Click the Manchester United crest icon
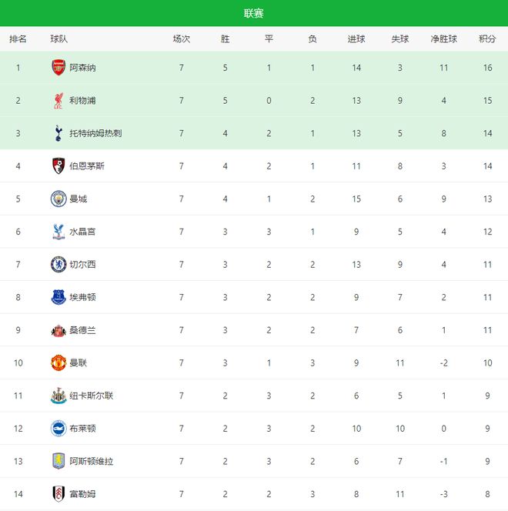The image size is (508, 511). click(x=58, y=362)
